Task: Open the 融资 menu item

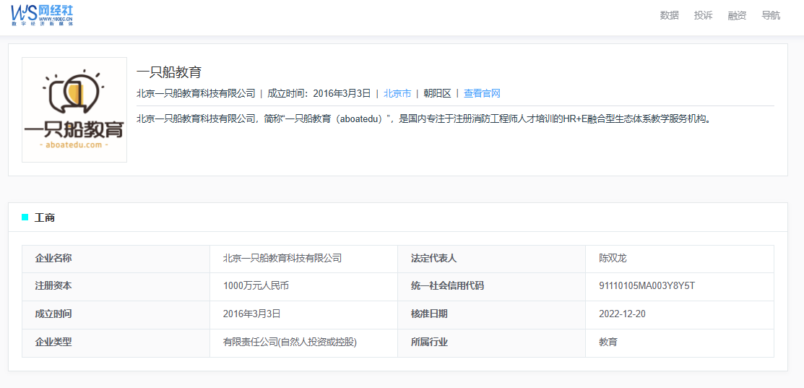Action: click(x=737, y=15)
